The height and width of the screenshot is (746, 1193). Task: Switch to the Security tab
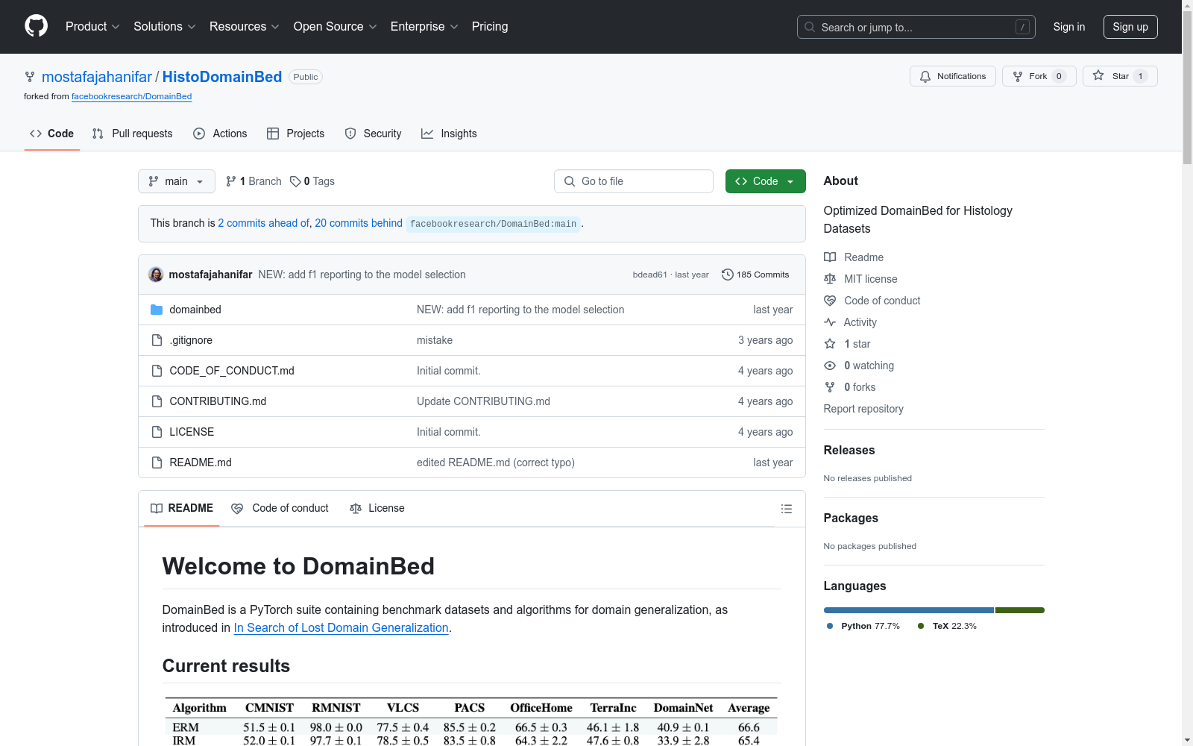tap(374, 134)
